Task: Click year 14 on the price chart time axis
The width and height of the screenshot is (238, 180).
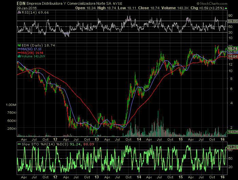Action: (139, 139)
